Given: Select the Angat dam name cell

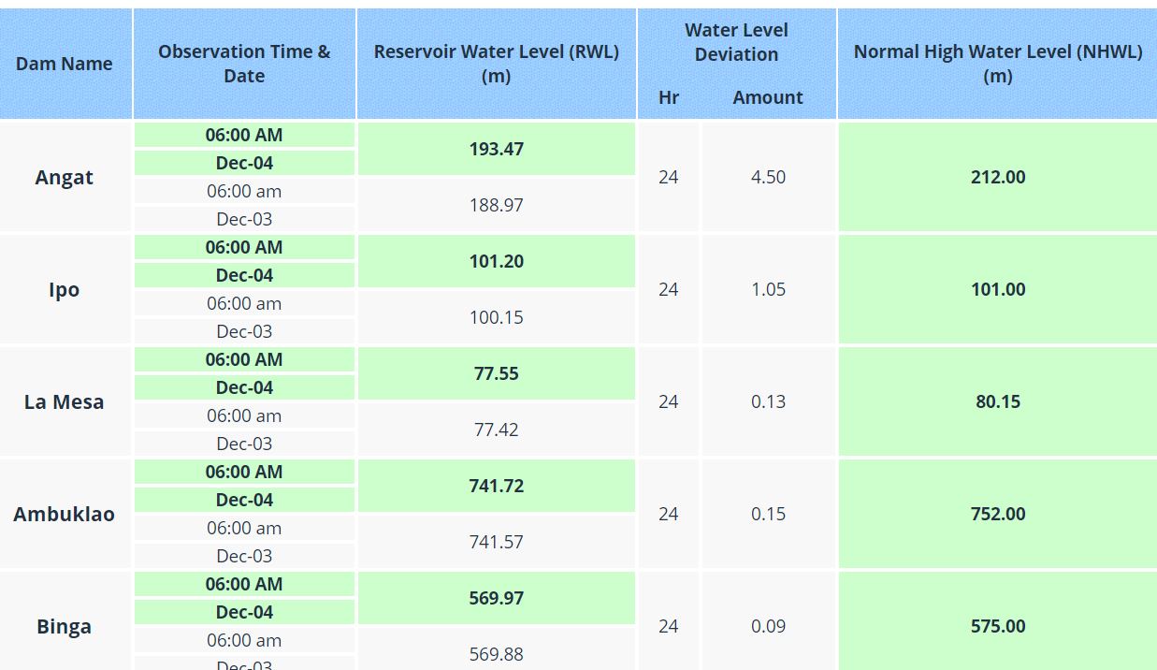Looking at the screenshot, I should click(64, 177).
